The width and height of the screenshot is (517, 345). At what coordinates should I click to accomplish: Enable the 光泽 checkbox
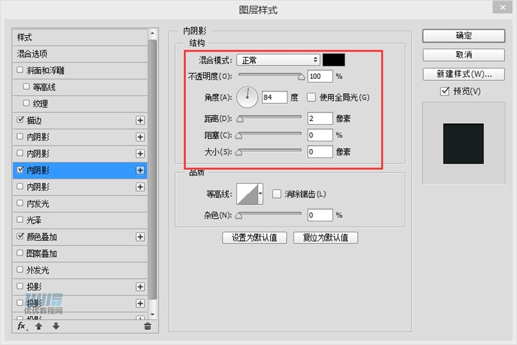pyautogui.click(x=20, y=220)
